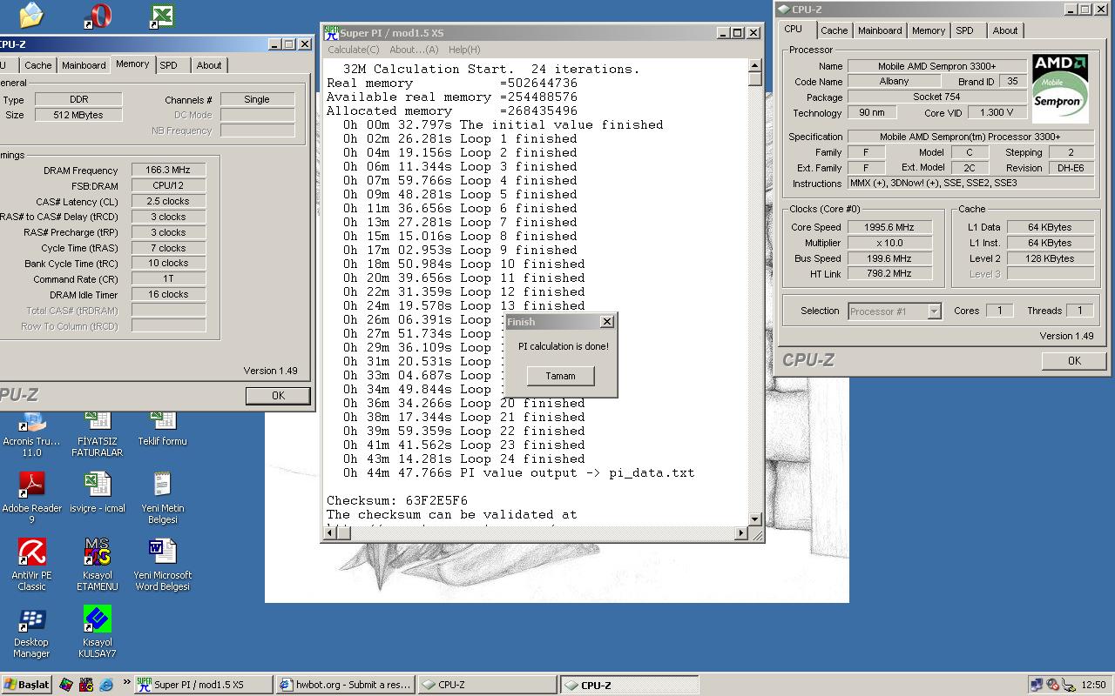Launch BlackBerry Desktop Manager icon
This screenshot has height=696, width=1115.
[31, 619]
